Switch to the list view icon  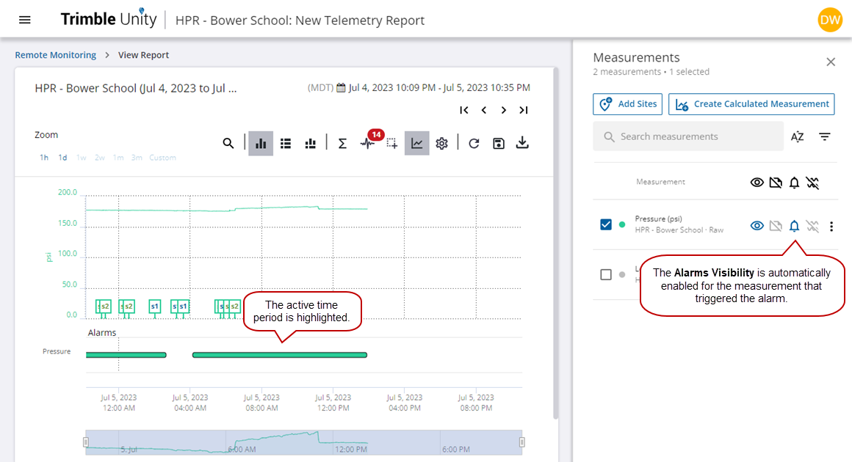286,143
